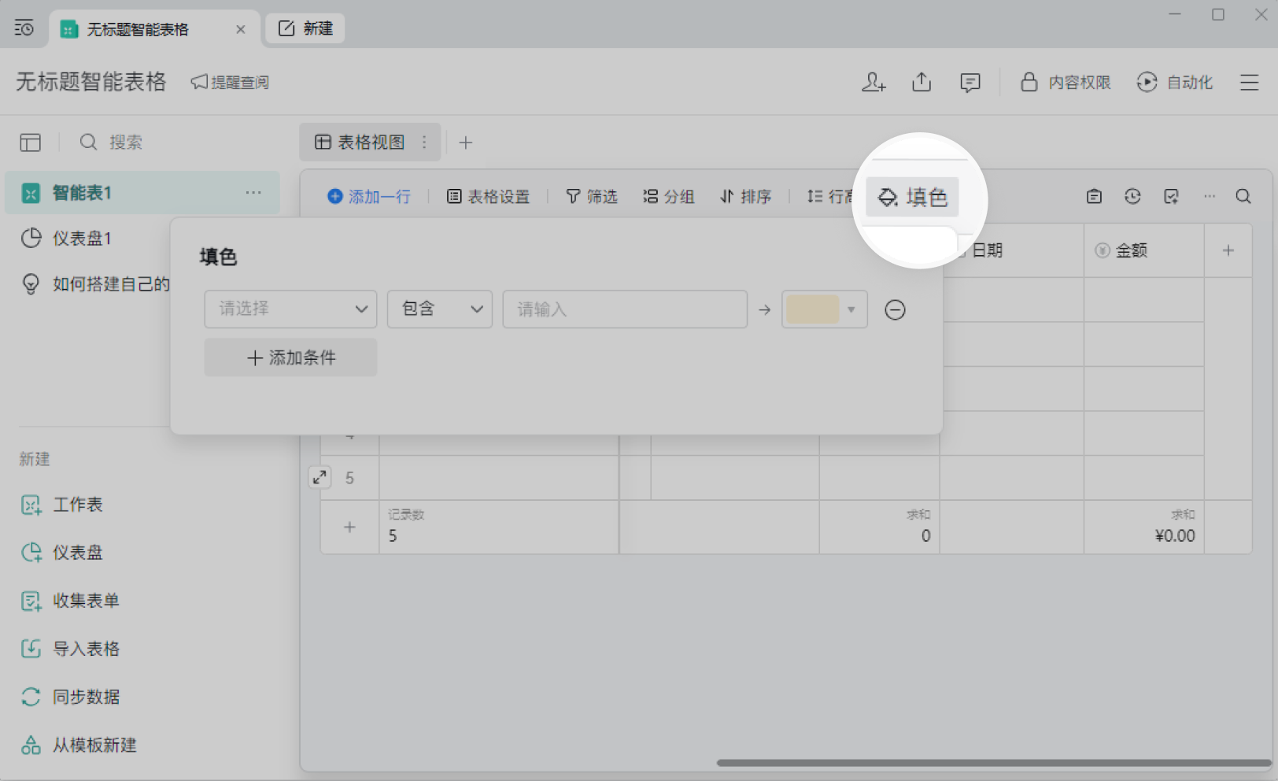Open the history menu icon at top-left
Screen dimensions: 1278x781
[24, 28]
